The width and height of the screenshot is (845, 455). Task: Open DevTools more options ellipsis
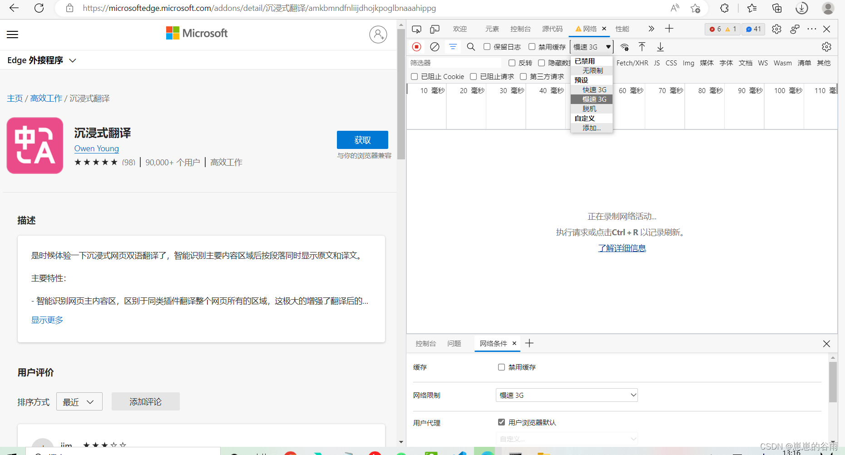(x=812, y=29)
